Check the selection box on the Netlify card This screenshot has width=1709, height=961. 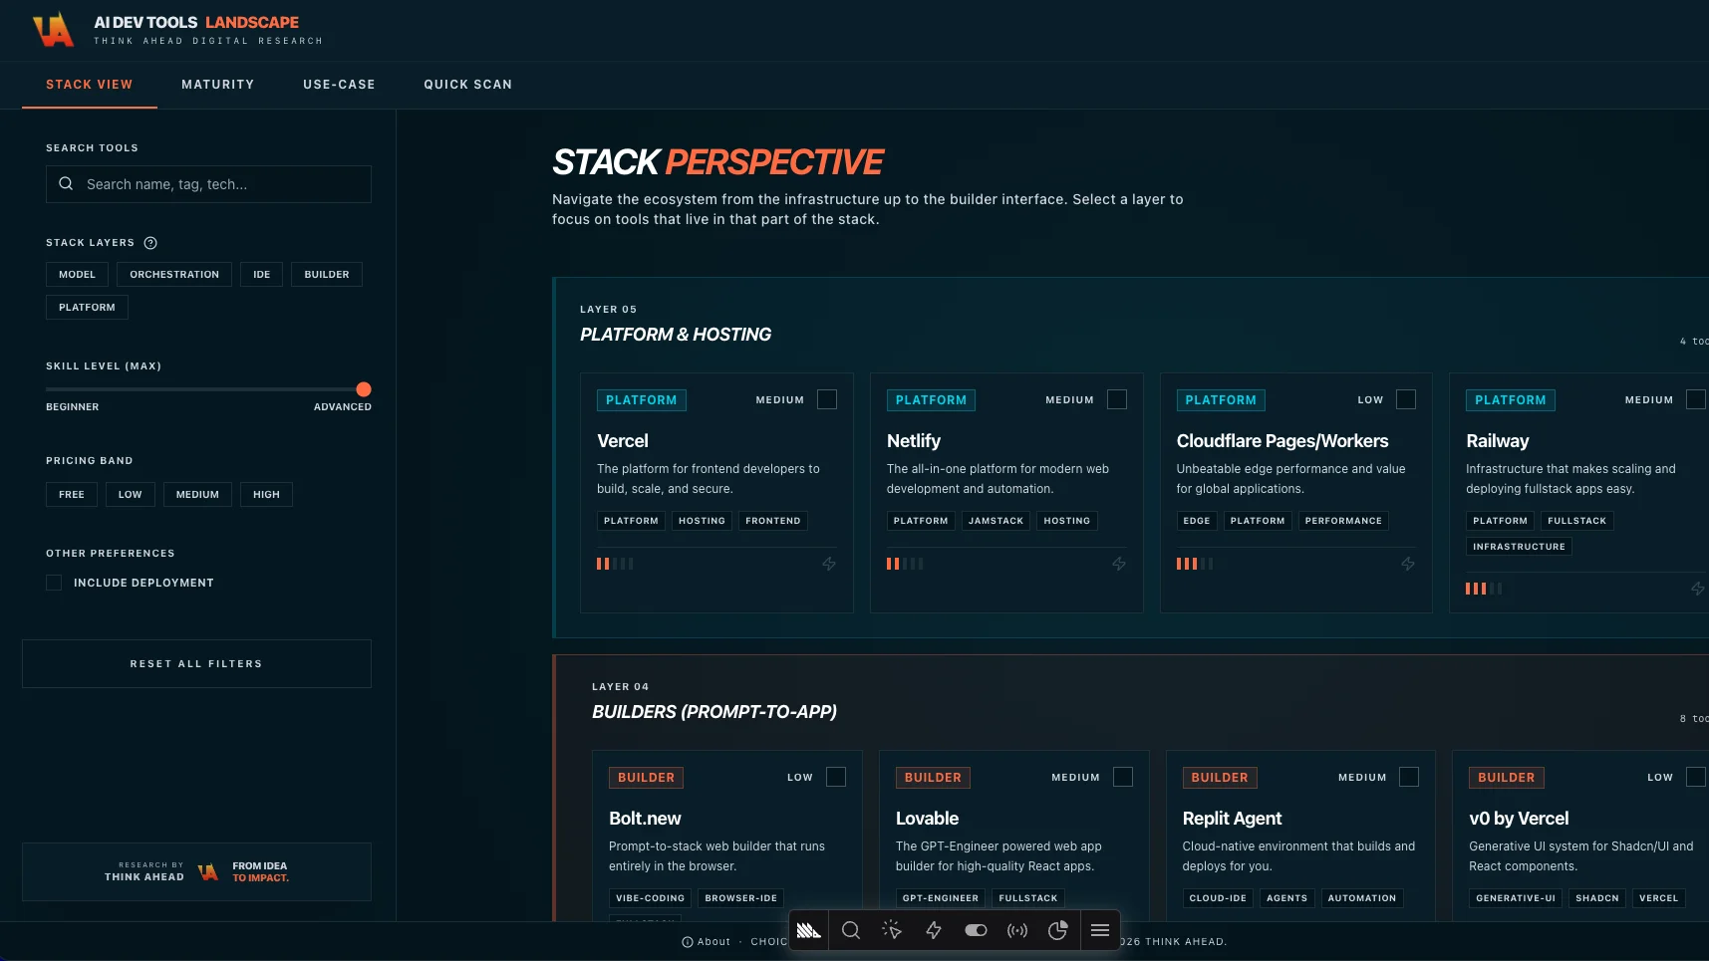1116,398
